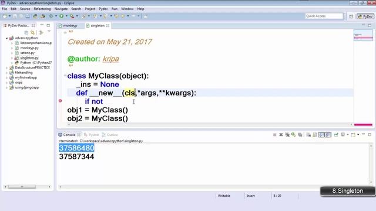The image size is (376, 211).
Task: Click the Save toolbar icon
Action: 15,16
